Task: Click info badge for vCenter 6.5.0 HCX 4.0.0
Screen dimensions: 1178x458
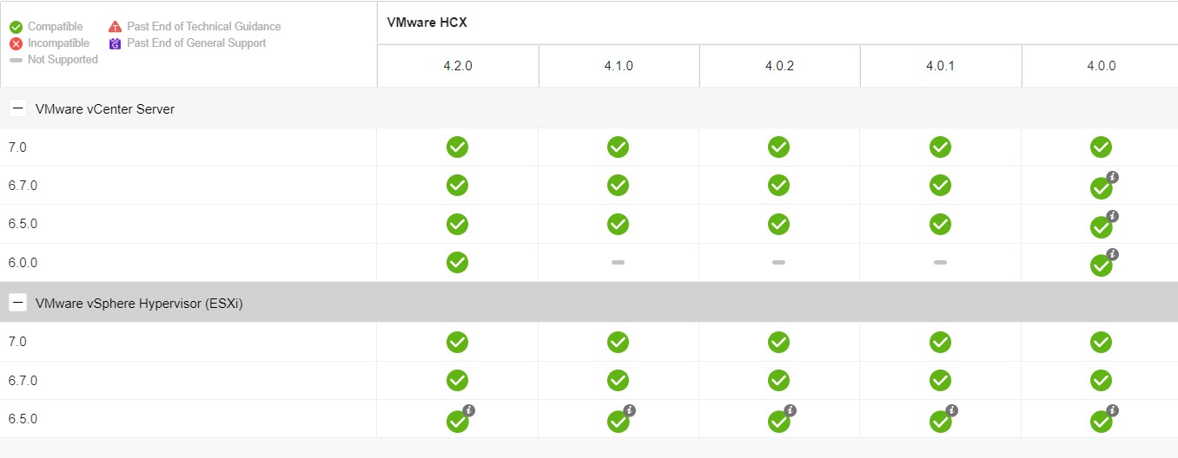Action: coord(1113,216)
